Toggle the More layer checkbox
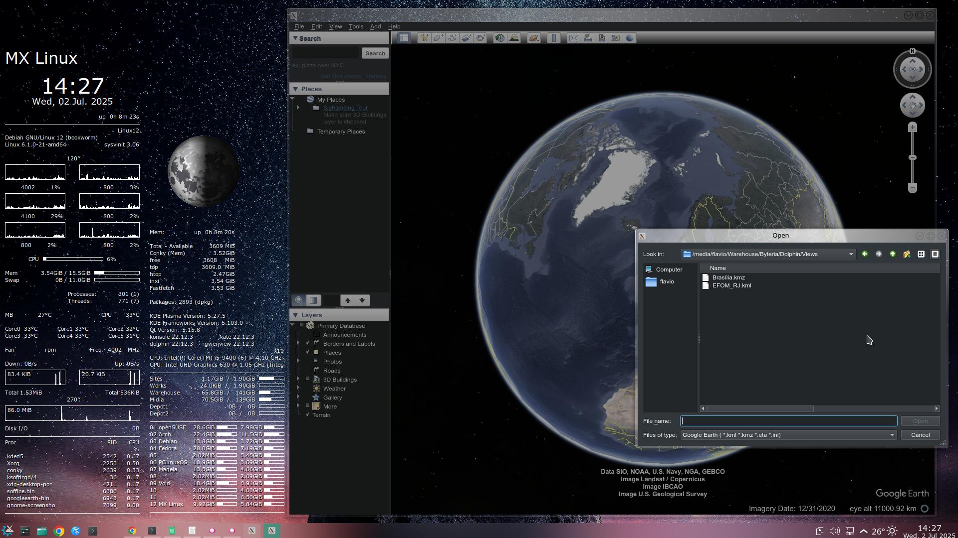Image resolution: width=958 pixels, height=538 pixels. click(x=308, y=406)
